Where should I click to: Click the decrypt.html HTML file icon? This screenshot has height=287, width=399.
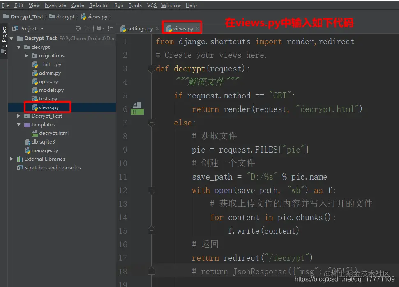35,133
